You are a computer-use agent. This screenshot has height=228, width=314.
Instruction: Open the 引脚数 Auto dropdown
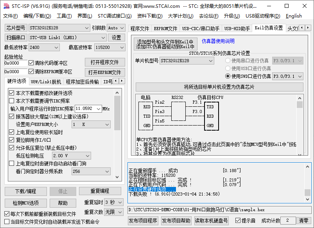tap(116, 28)
